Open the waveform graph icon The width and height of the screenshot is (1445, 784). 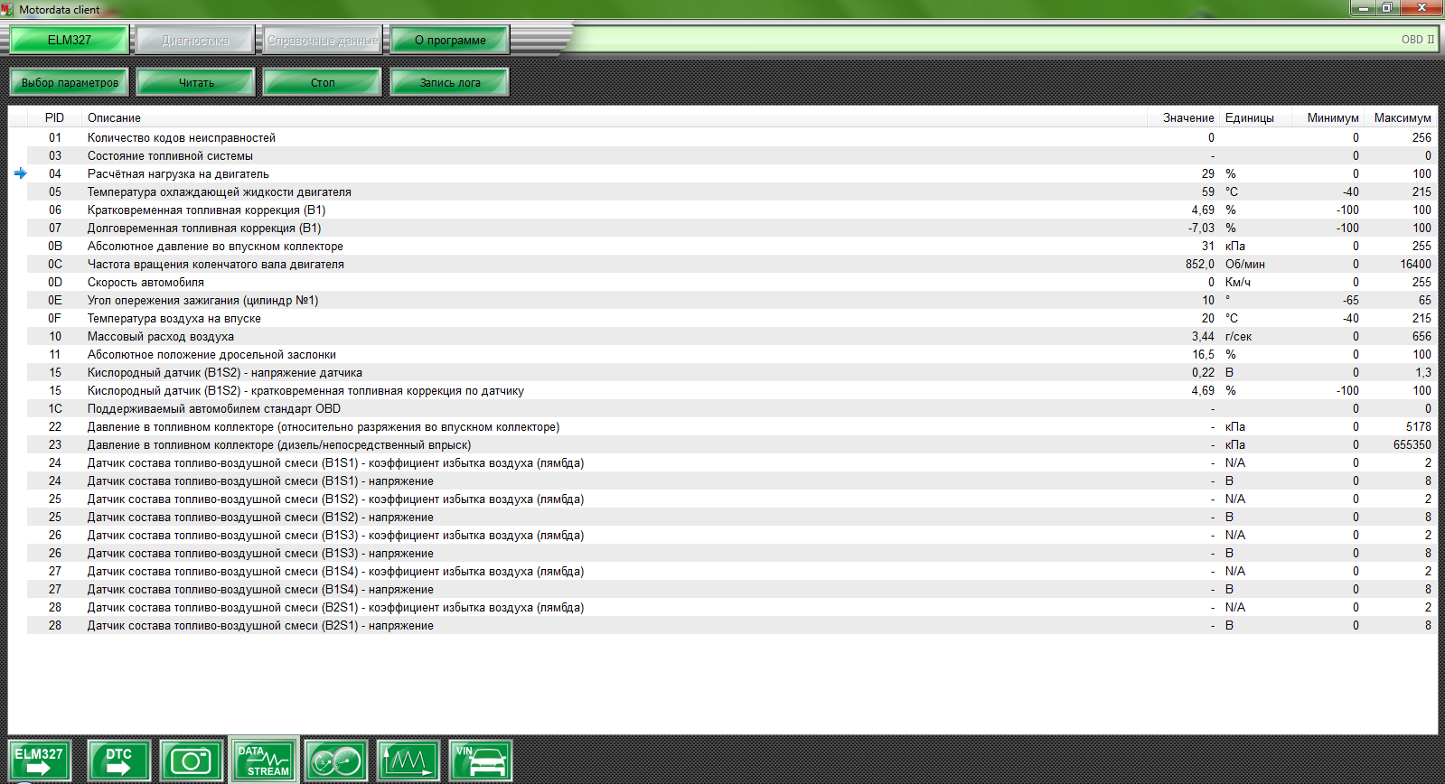coord(408,761)
